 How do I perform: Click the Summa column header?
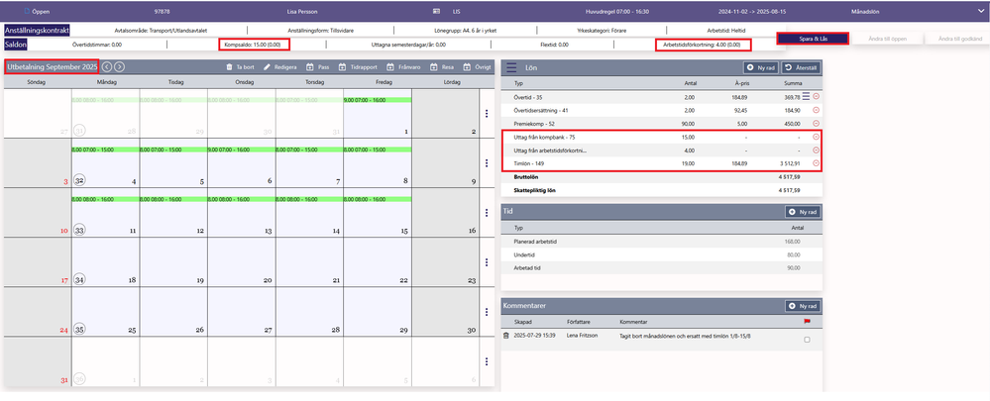(x=793, y=83)
